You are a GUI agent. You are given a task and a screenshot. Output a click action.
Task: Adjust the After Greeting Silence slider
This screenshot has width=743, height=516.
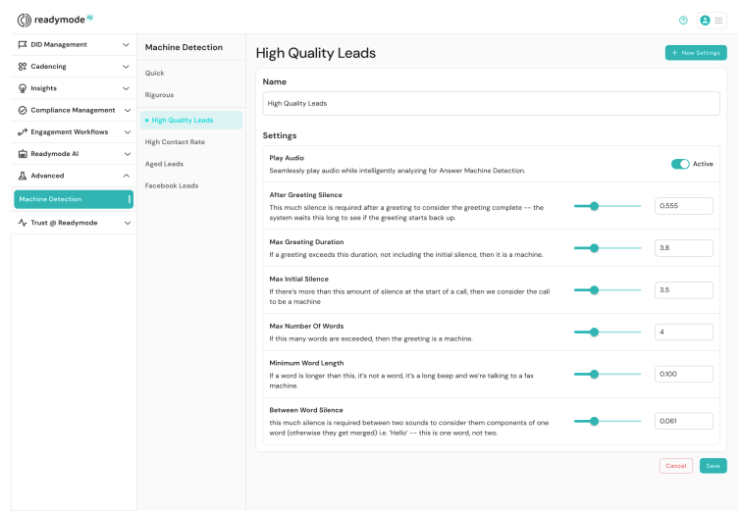(594, 206)
